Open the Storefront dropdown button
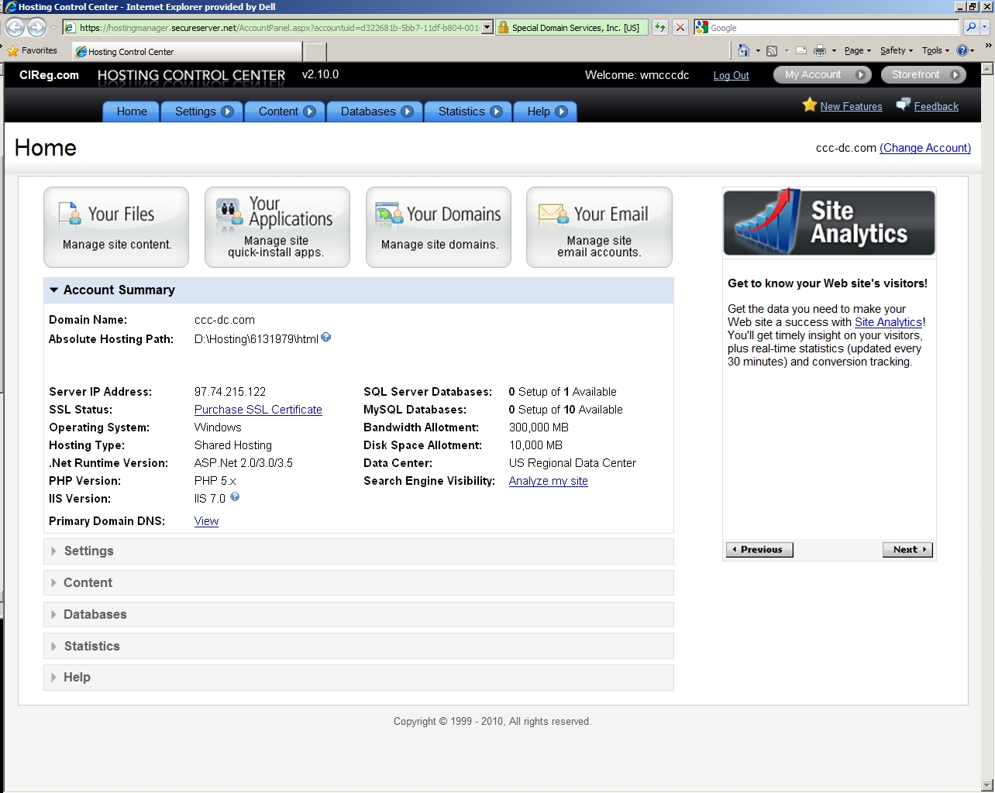This screenshot has height=793, width=995. click(924, 75)
